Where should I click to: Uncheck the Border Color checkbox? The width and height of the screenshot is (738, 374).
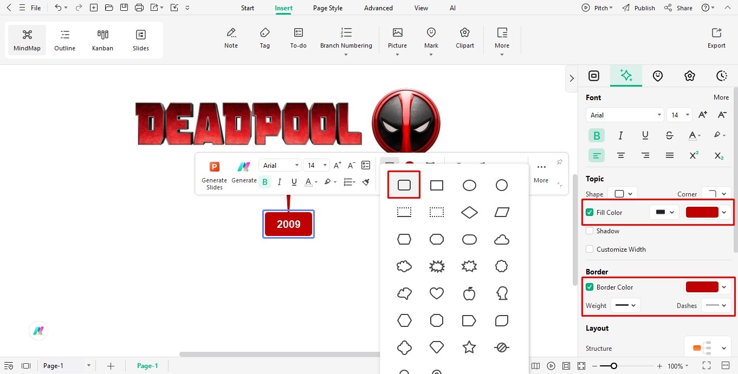(x=590, y=287)
